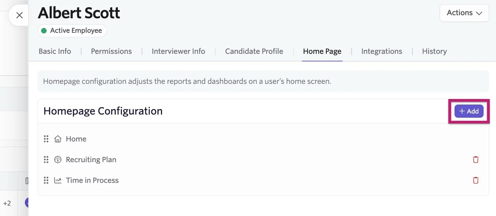Close the Albert Scott profile panel

[x=20, y=15]
